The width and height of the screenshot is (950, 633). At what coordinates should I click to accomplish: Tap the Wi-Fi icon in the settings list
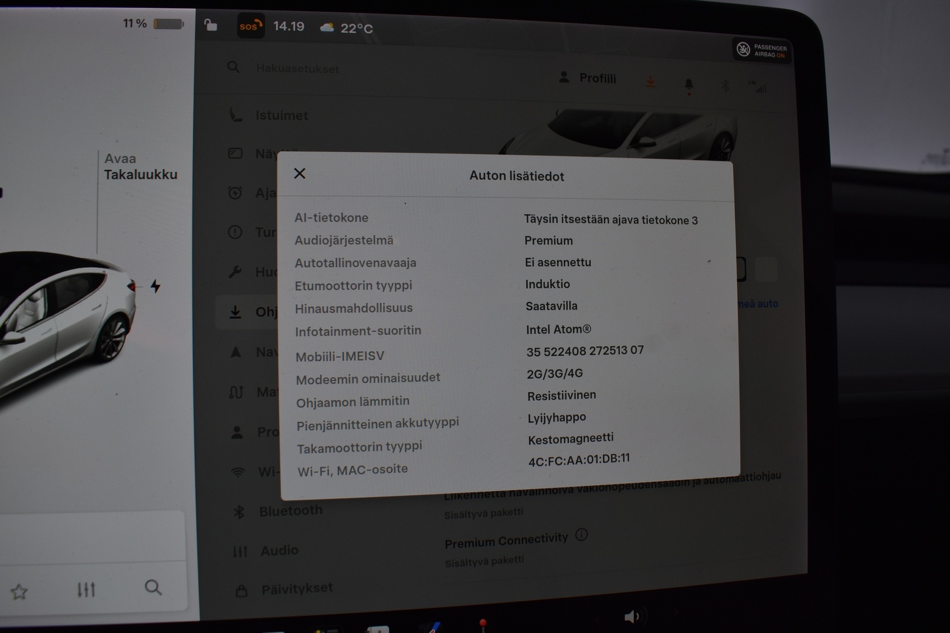point(238,472)
